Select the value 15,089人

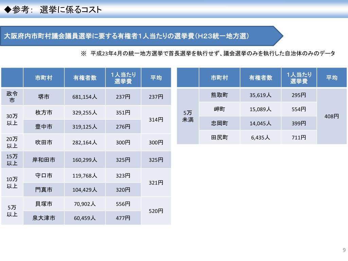(261, 109)
